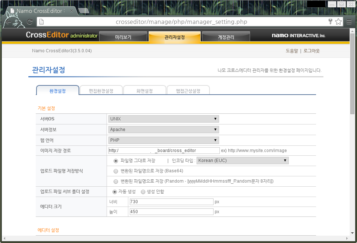Open the 웹 언어 dropdown showing PHP
Image resolution: width=357 pixels, height=243 pixels.
pos(164,140)
